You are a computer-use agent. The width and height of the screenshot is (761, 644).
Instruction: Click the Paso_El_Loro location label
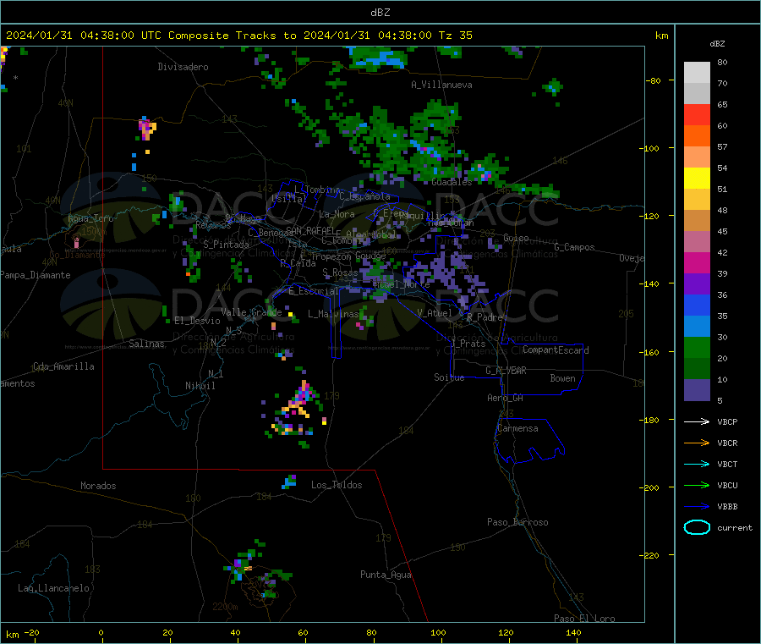[584, 619]
